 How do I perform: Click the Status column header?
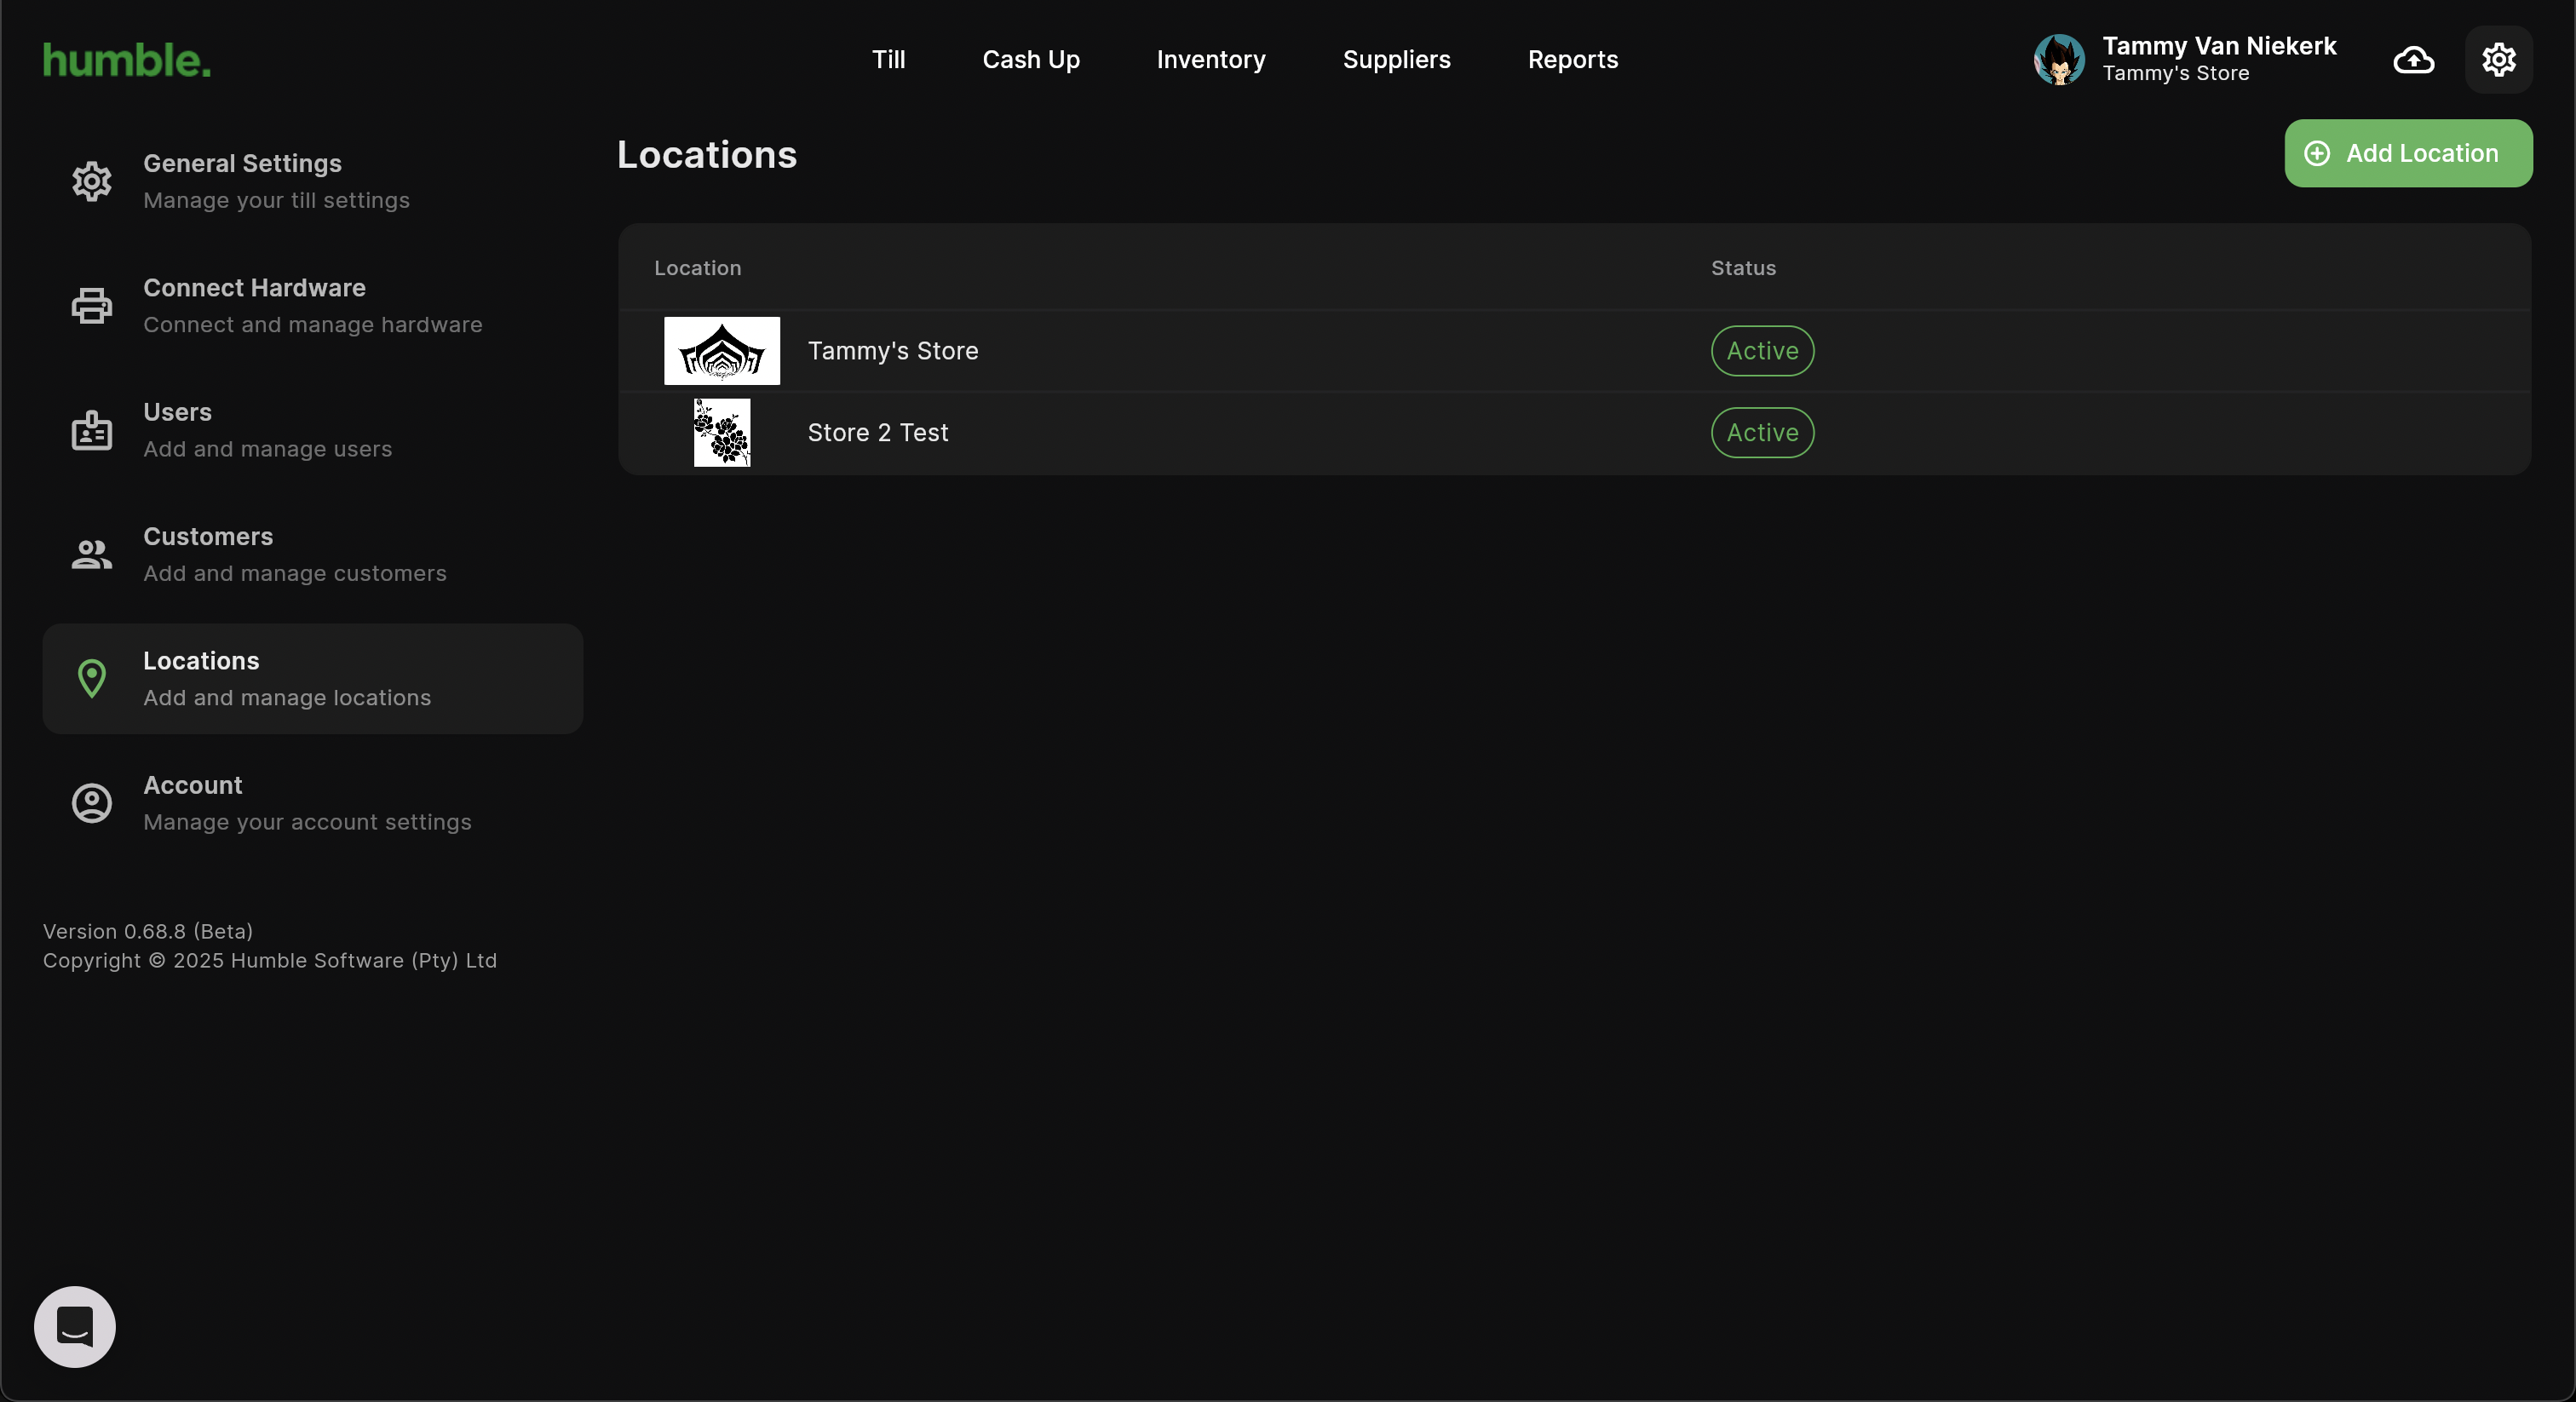[x=1742, y=267]
